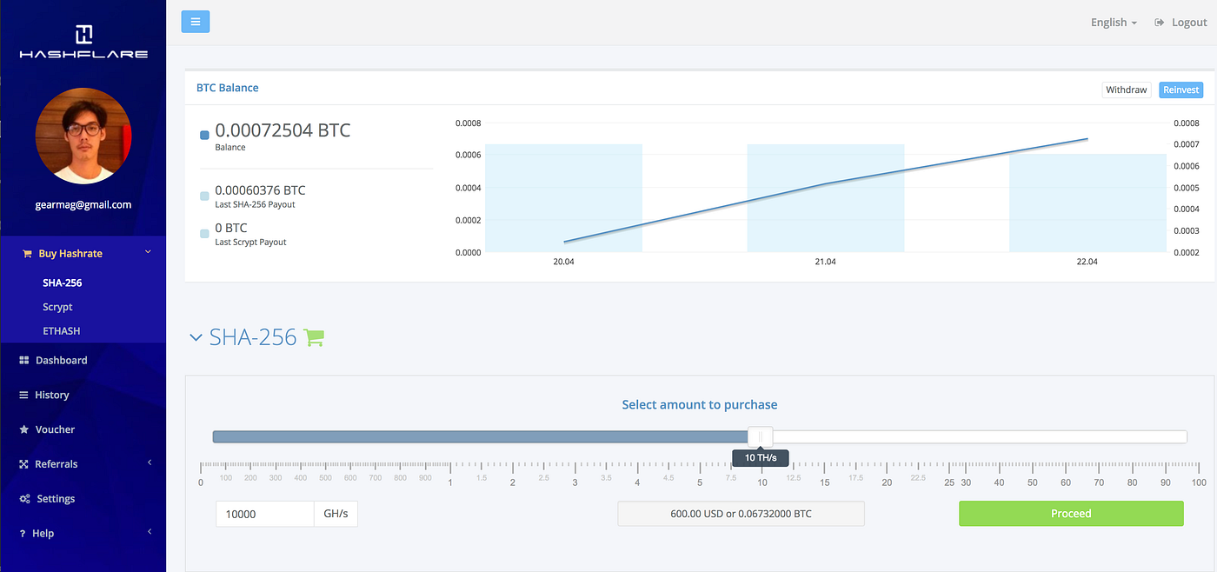Click the 20.04 date label on chart
This screenshot has height=572, width=1217.
point(563,262)
